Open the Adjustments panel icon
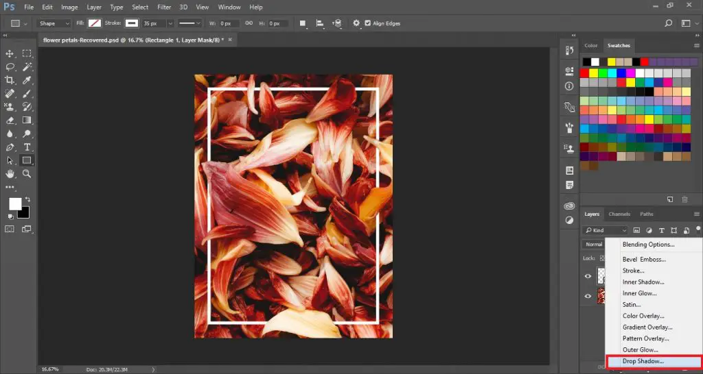This screenshot has width=703, height=374. (569, 220)
